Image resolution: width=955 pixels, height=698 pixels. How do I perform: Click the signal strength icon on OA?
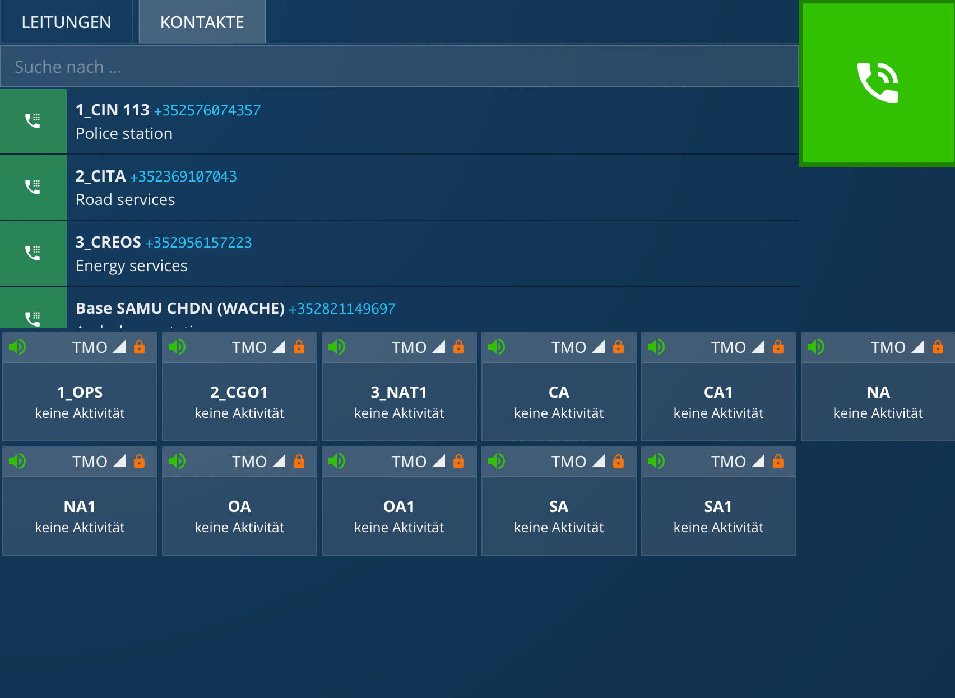pos(279,462)
